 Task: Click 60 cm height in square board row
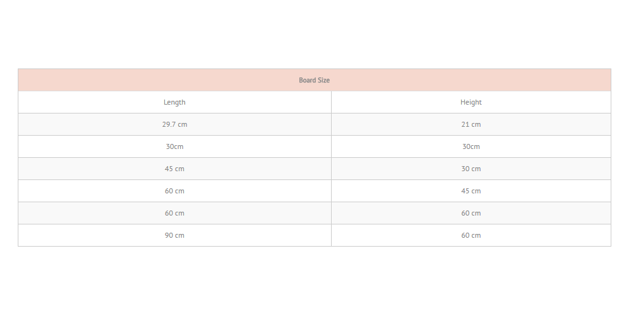click(x=471, y=213)
